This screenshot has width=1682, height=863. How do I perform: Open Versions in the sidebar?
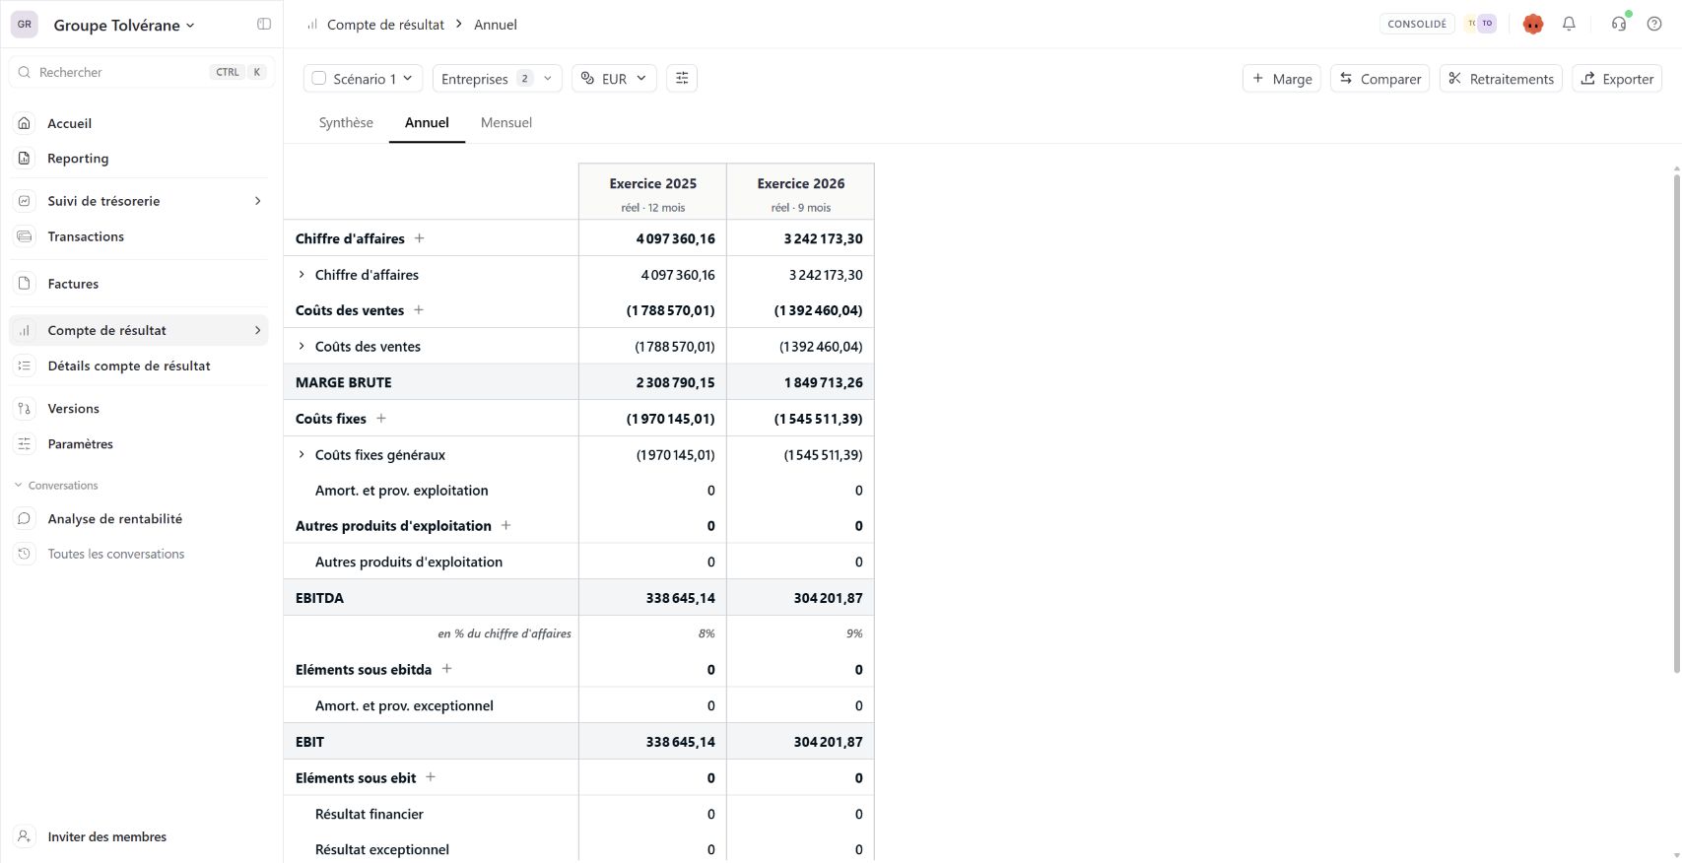pyautogui.click(x=139, y=409)
